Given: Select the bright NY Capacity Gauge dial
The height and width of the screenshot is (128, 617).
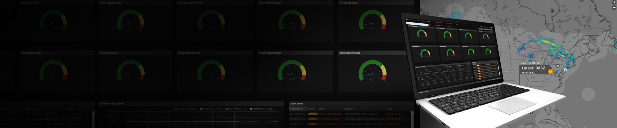Looking at the screenshot, I should 372,21.
